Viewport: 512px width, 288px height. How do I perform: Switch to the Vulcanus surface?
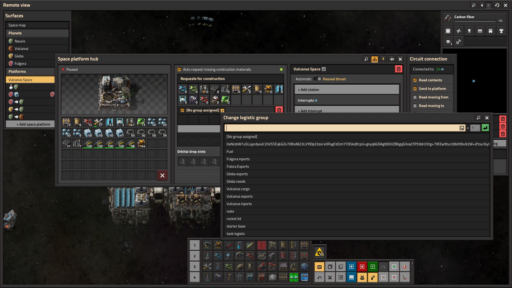37,49
